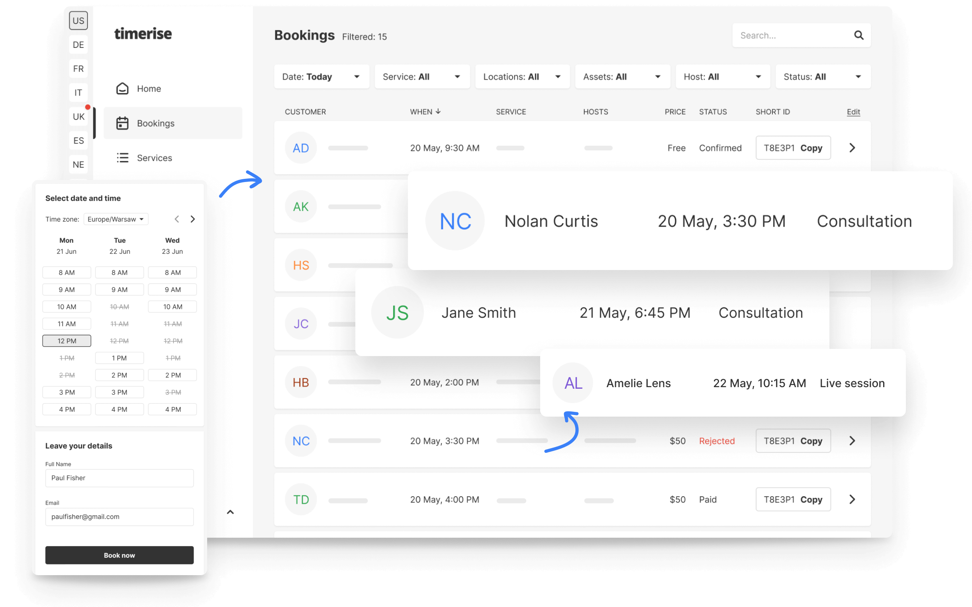The height and width of the screenshot is (607, 972).
Task: Expand the Status: All filter
Action: [x=822, y=77]
